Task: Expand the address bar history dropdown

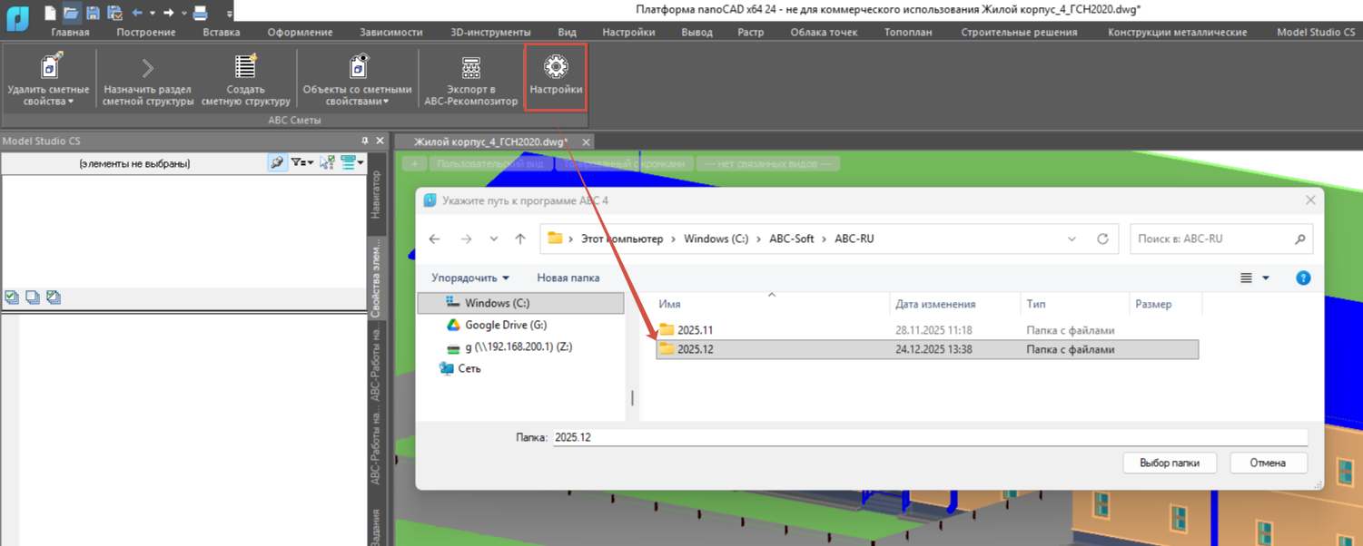Action: click(1072, 239)
